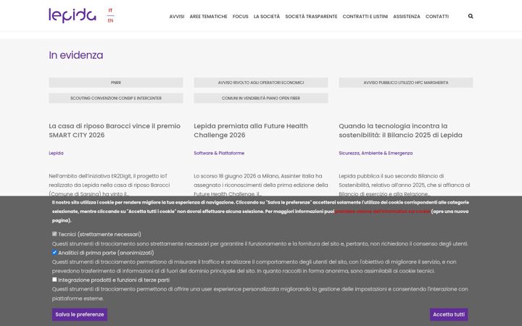The width and height of the screenshot is (522, 326).
Task: Click the Lepida logo
Action: pyautogui.click(x=72, y=15)
